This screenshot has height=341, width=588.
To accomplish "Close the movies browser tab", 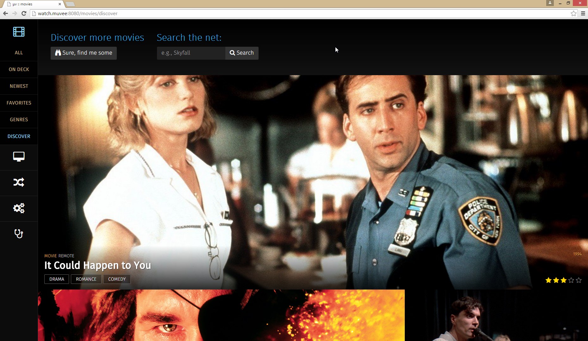I will click(x=60, y=4).
